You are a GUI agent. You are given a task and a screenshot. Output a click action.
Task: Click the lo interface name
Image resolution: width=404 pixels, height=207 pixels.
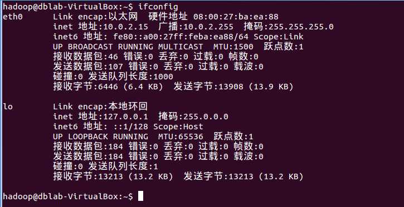pos(8,107)
